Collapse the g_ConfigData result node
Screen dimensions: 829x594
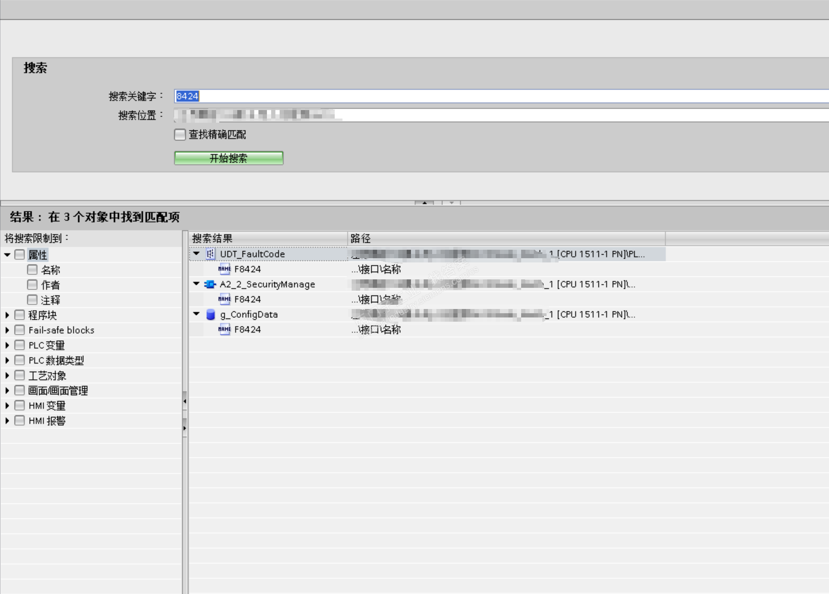pyautogui.click(x=196, y=314)
